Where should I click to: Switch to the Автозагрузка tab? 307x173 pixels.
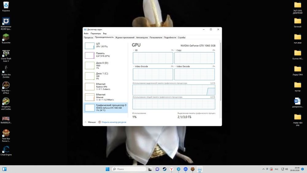(x=142, y=37)
